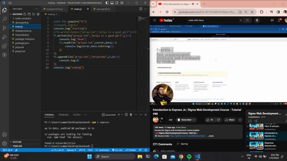Open Run and Debug view in VS Code

point(4,37)
